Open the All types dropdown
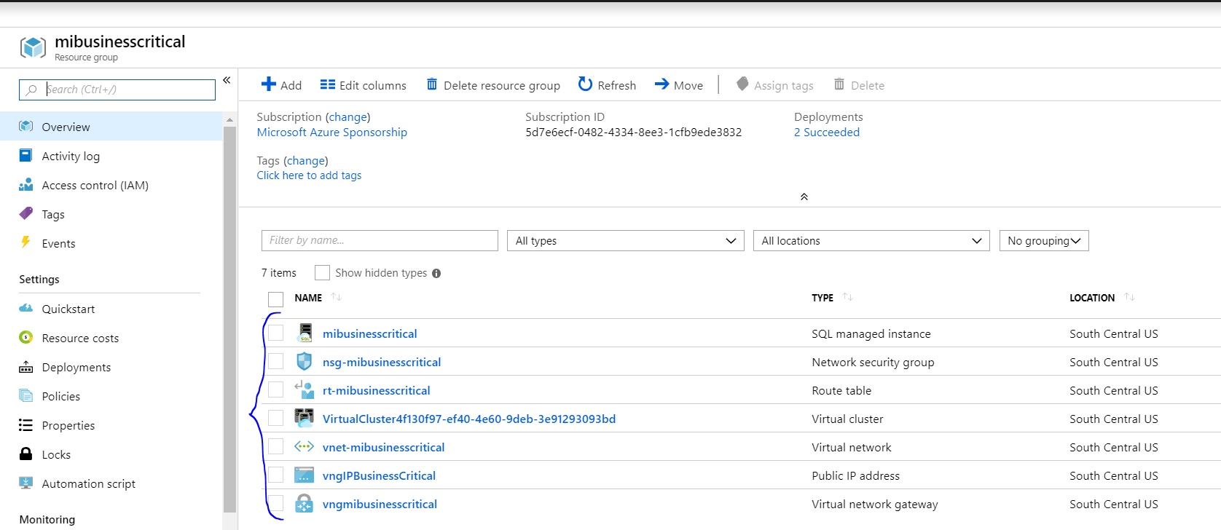This screenshot has width=1221, height=530. tap(625, 241)
